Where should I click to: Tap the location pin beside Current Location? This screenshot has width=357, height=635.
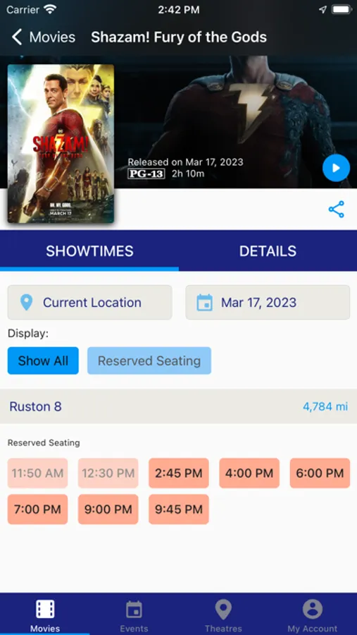pyautogui.click(x=26, y=303)
